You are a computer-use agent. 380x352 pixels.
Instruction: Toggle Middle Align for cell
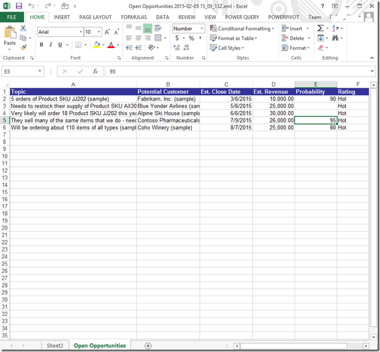138,28
